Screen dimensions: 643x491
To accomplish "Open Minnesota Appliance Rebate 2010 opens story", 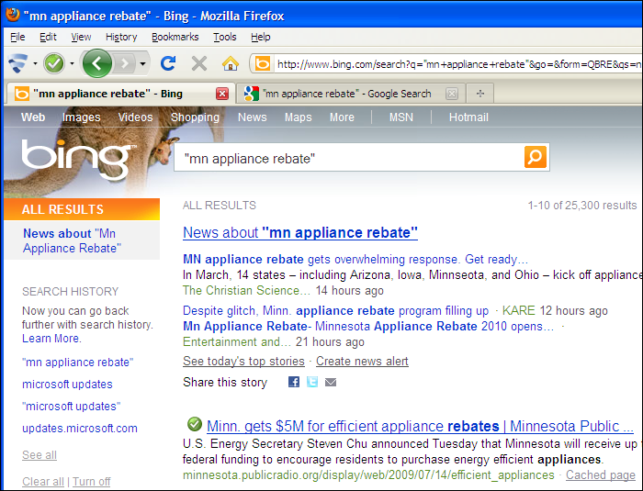I will pyautogui.click(x=368, y=326).
